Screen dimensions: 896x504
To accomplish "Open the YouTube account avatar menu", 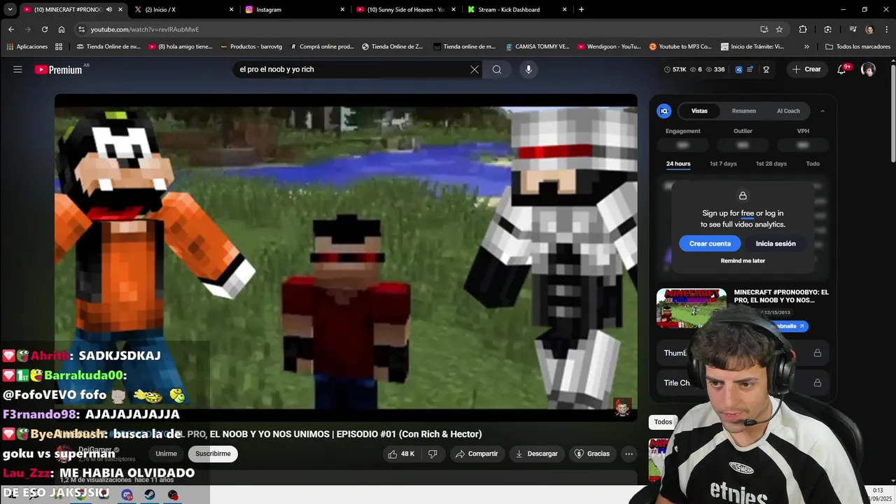I will tap(868, 69).
